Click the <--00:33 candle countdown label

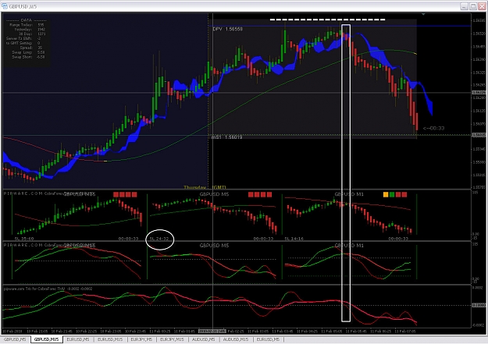click(x=433, y=128)
